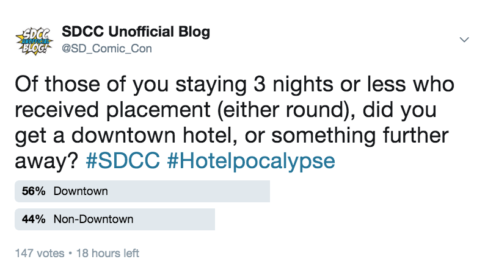Viewport: 496px width, 273px height.
Task: Click the word "away?" before the hashtags
Action: (46, 161)
